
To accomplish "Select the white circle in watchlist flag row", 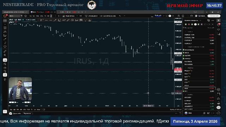I will 195,24.
